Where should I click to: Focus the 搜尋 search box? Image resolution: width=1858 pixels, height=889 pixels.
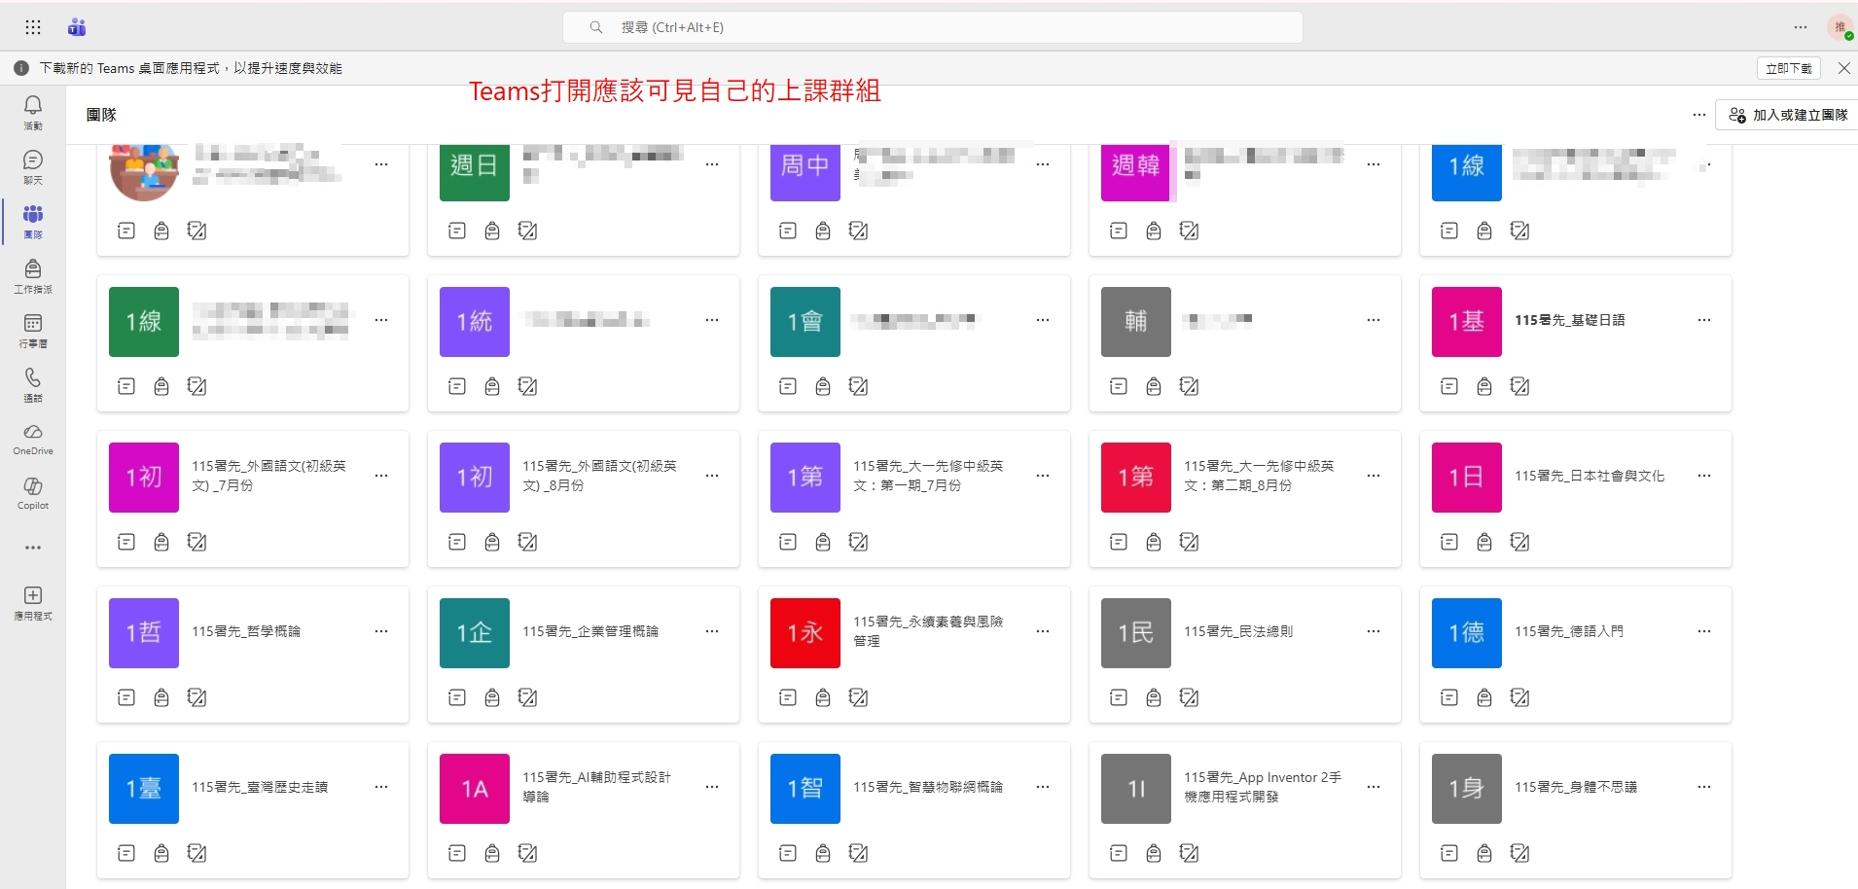[933, 27]
